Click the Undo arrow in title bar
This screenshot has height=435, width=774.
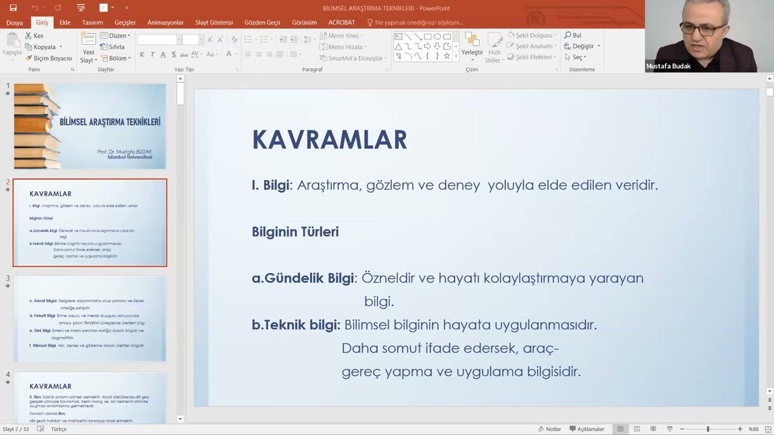coord(34,8)
